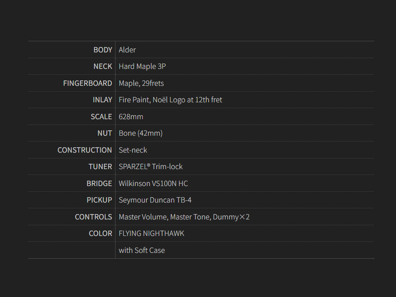
Task: Select the Wilkinson VS100N HC text
Action: pyautogui.click(x=153, y=184)
